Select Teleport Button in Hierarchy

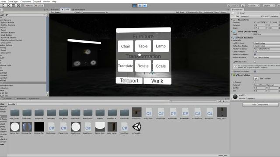coord(8,33)
